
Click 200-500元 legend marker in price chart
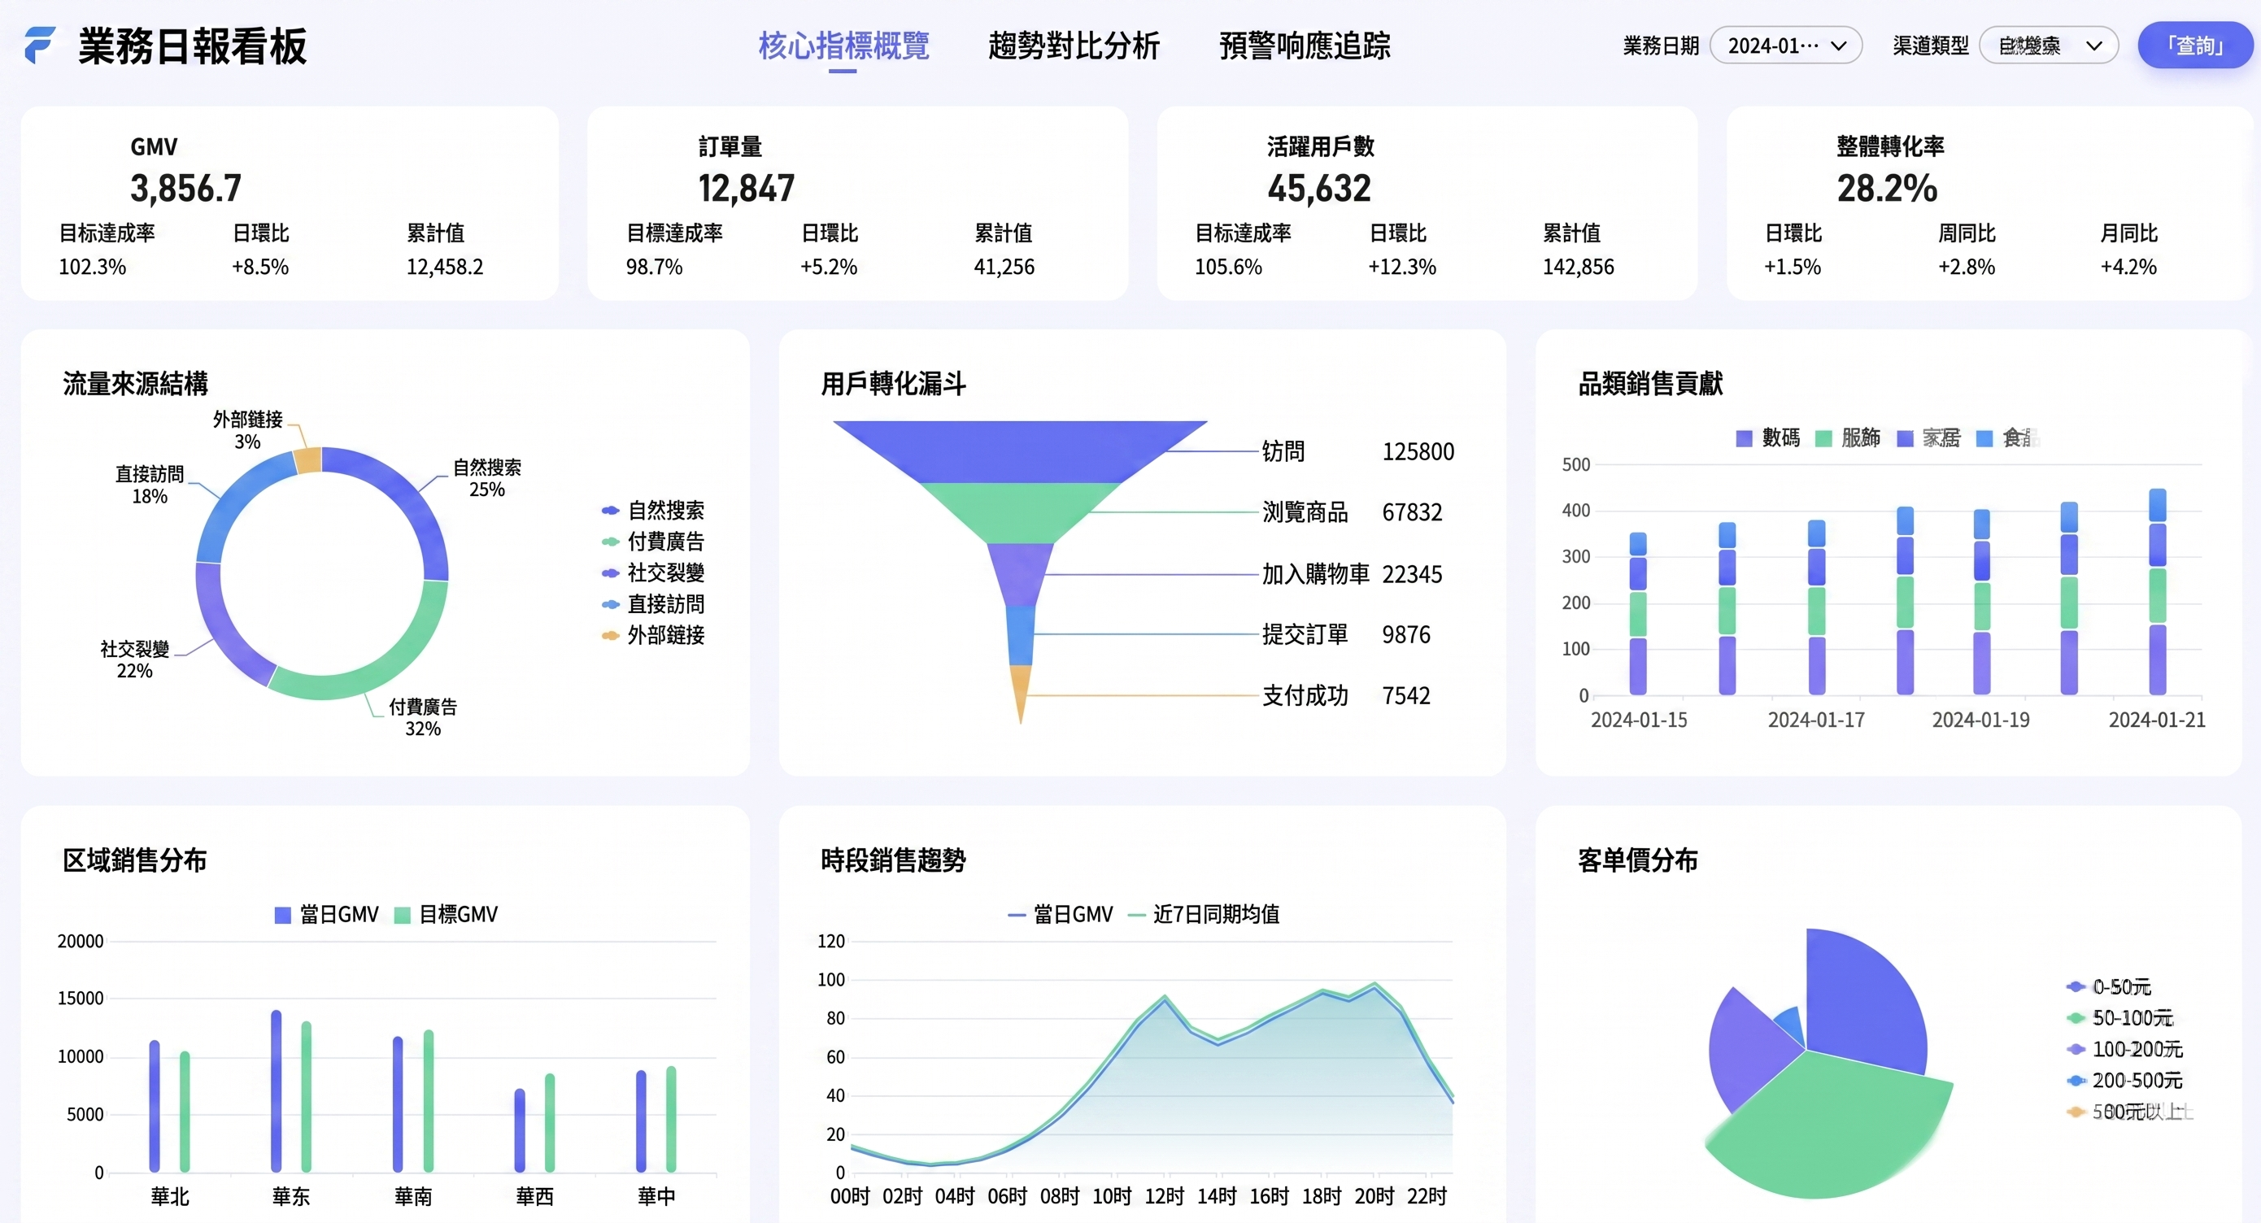point(2075,1081)
